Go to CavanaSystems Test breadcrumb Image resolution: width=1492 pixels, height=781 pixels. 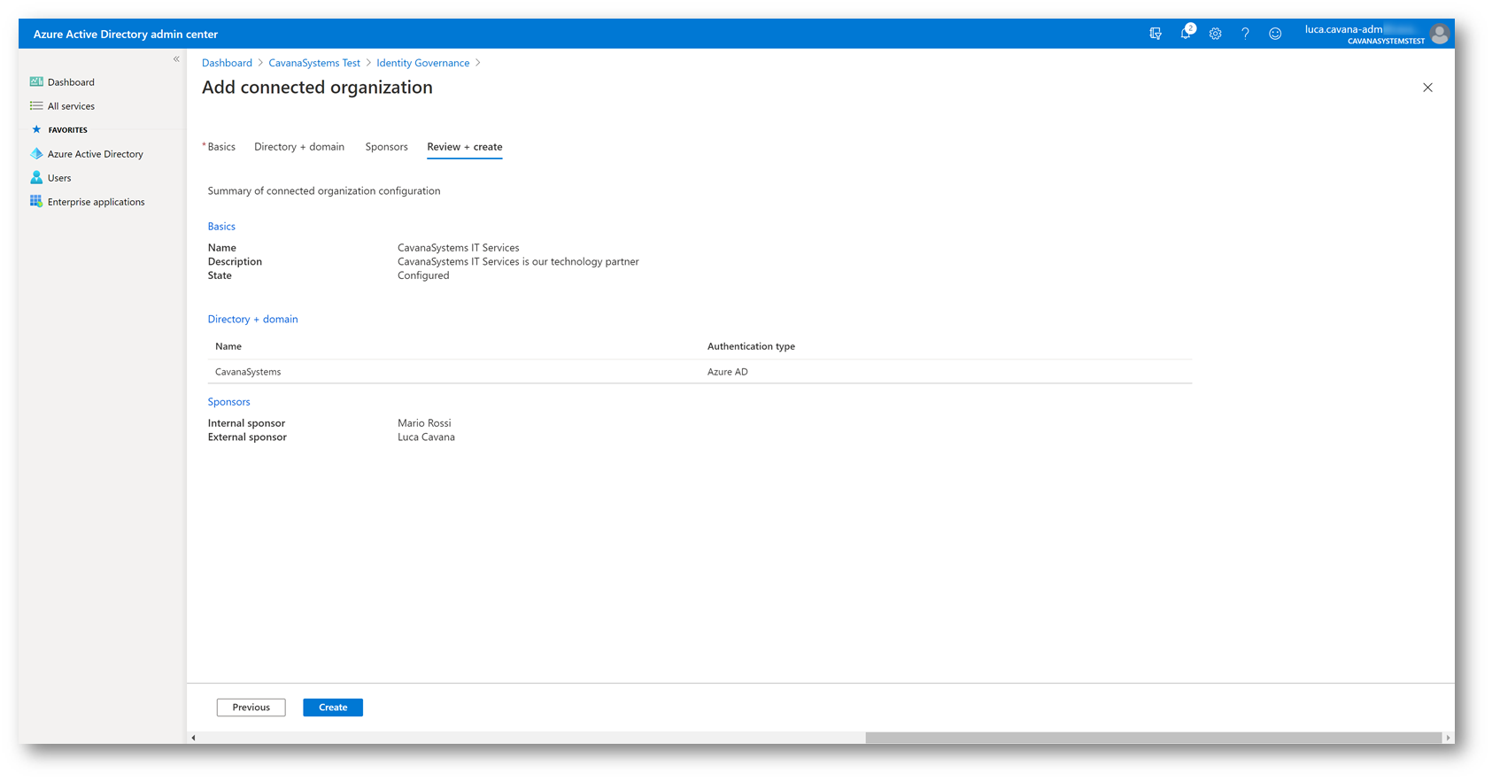pyautogui.click(x=314, y=63)
